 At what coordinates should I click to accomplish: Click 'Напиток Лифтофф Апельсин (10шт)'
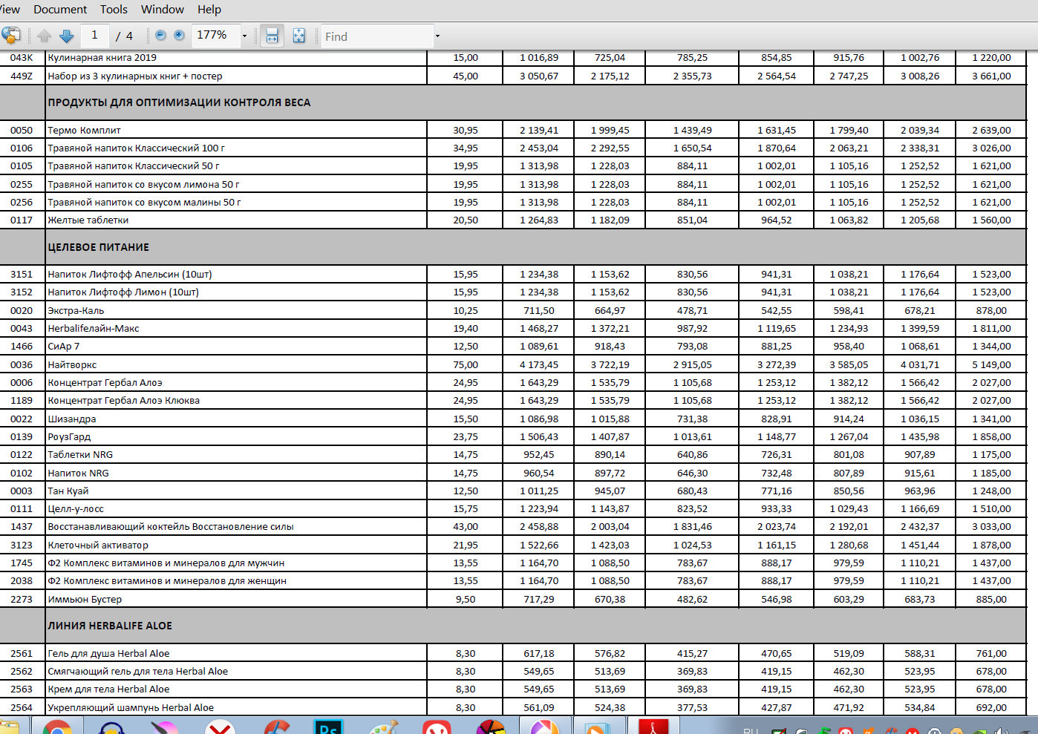tap(130, 274)
